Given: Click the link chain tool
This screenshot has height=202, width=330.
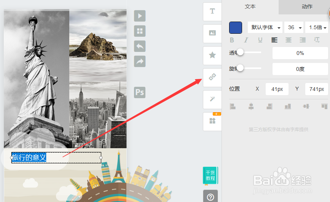Looking at the screenshot, I should tap(212, 77).
